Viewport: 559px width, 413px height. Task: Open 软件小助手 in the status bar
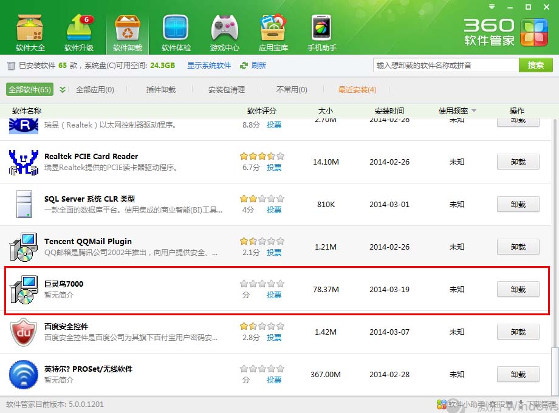(441, 404)
